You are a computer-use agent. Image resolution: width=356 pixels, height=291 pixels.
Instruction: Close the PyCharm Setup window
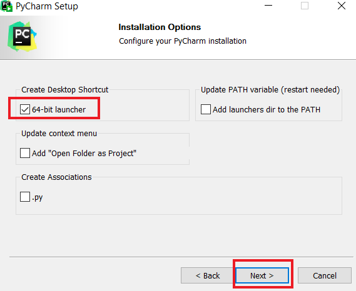point(342,6)
